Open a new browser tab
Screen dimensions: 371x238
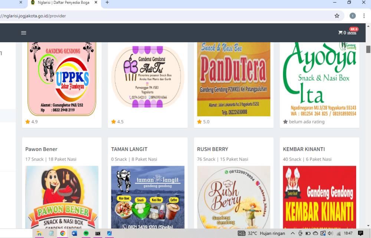point(107,2)
